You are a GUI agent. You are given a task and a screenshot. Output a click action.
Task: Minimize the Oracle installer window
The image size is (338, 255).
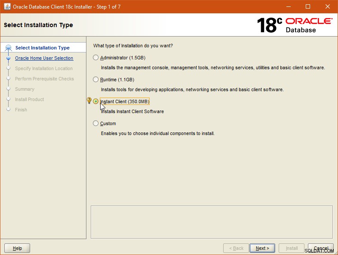[x=289, y=7]
